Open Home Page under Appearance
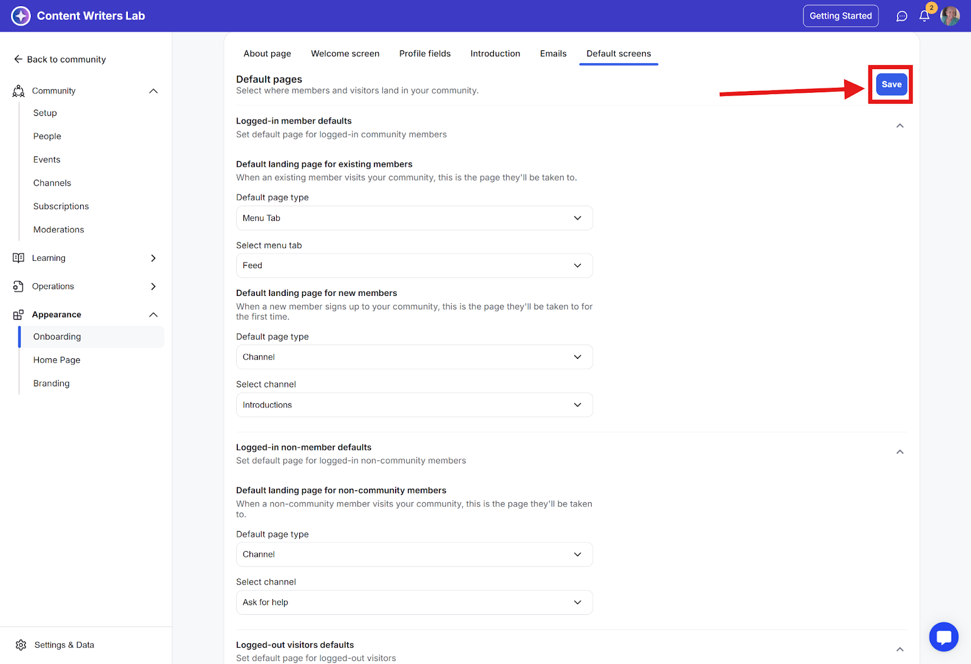 [x=57, y=360]
